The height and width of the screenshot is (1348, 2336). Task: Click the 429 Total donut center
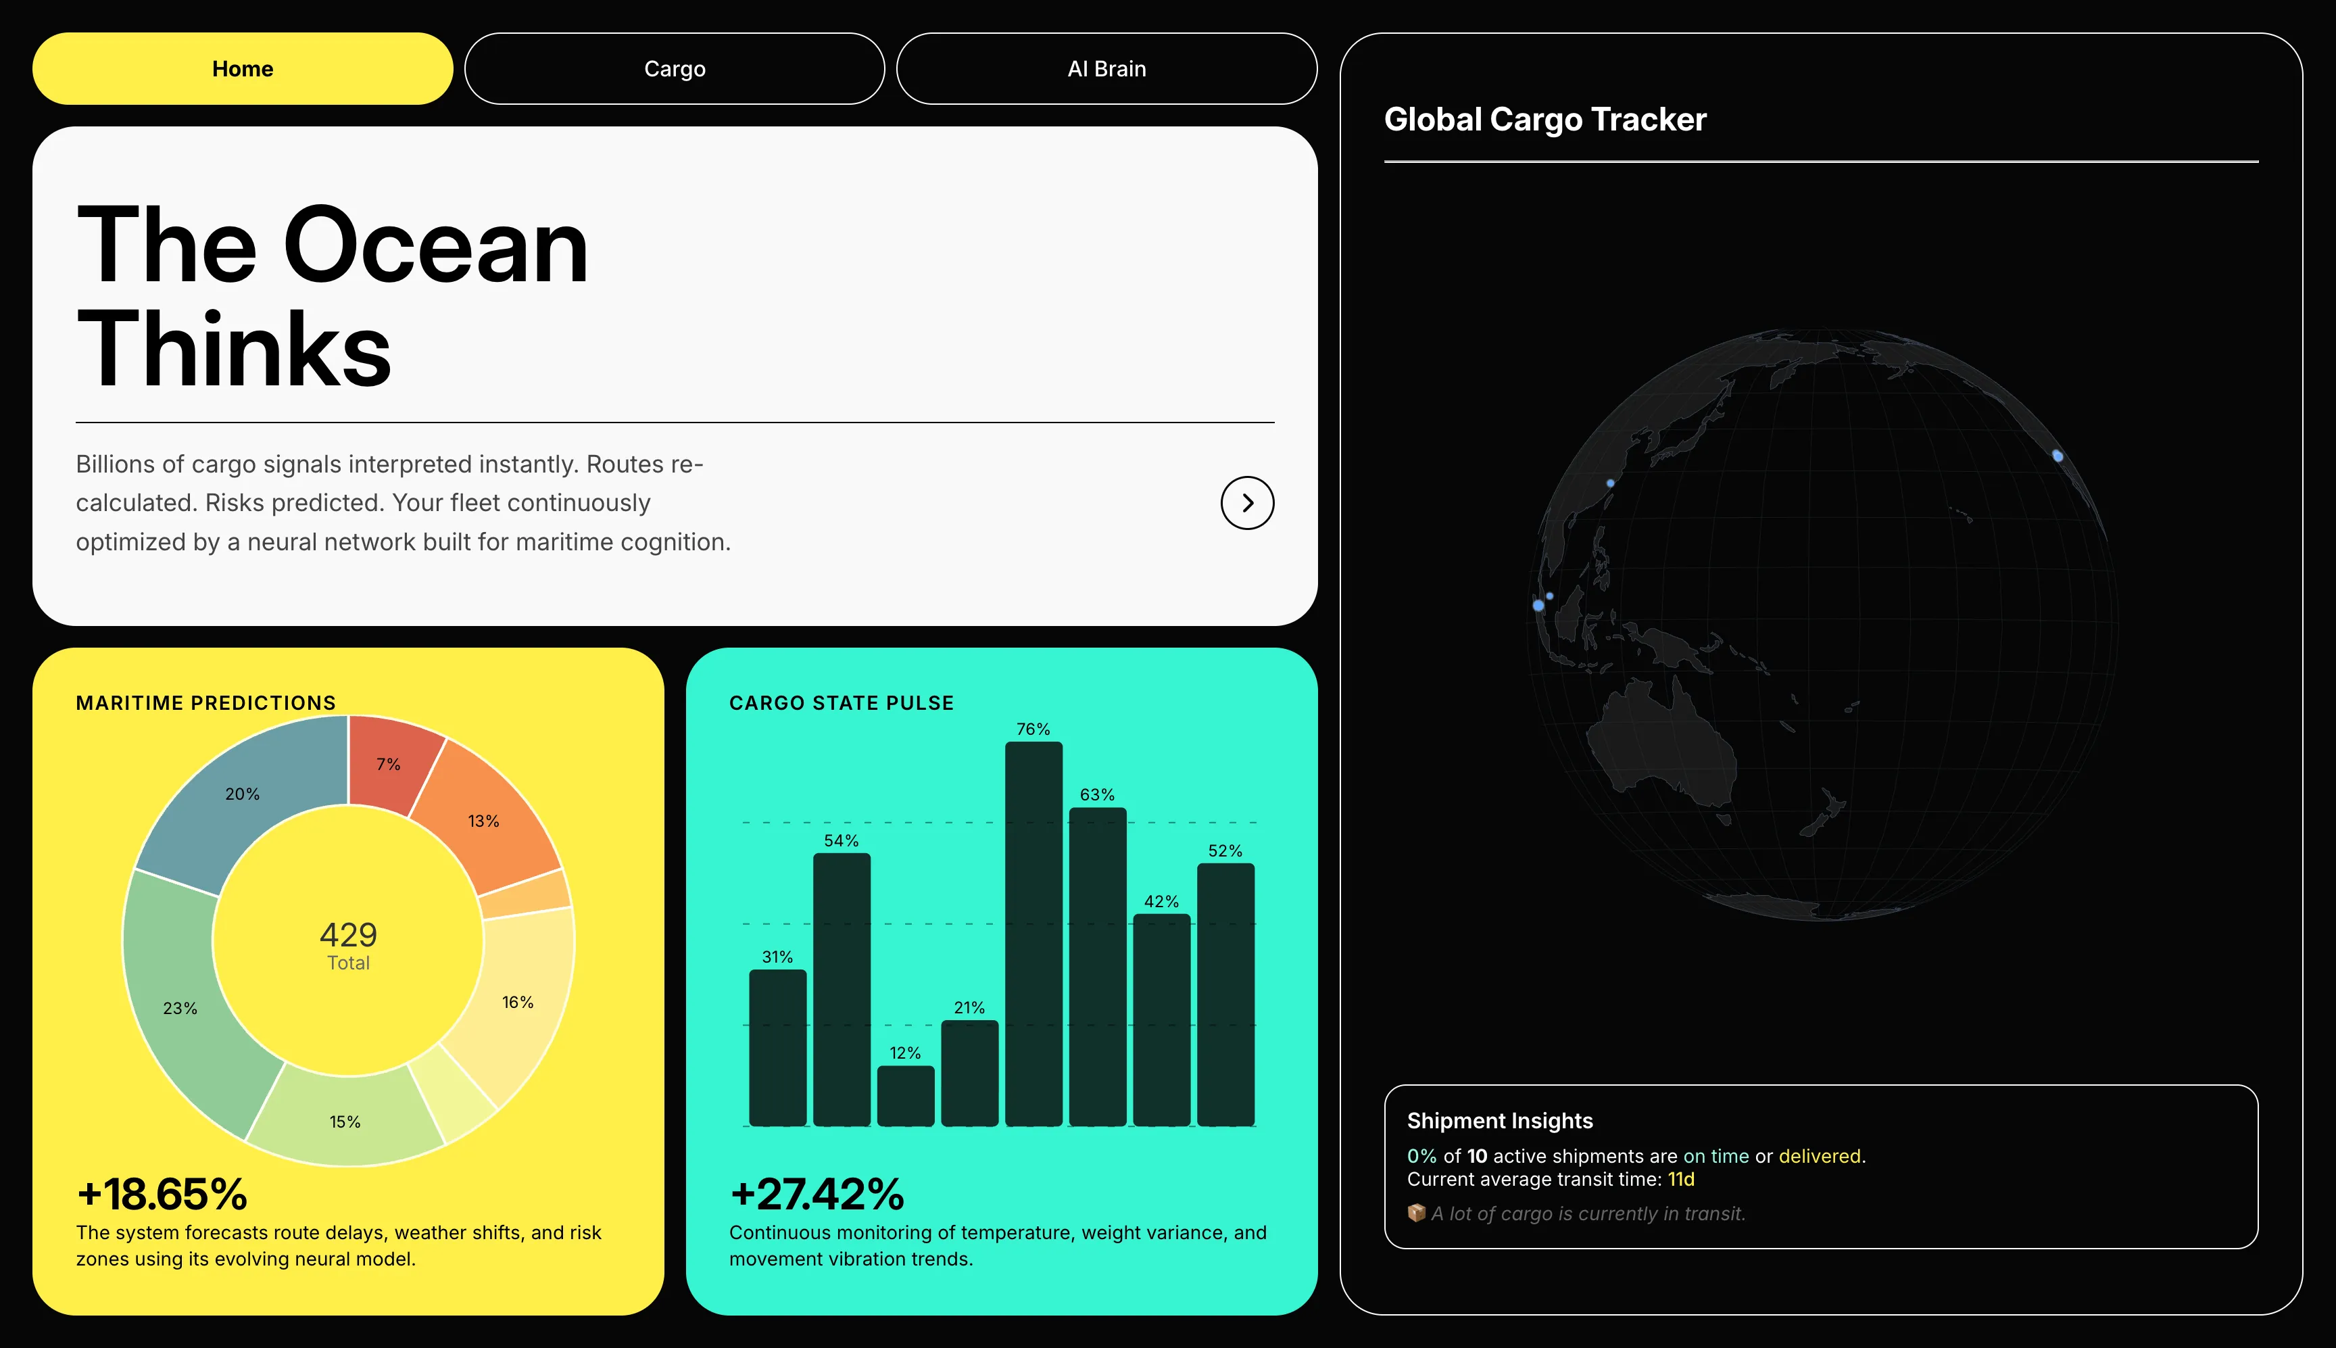[348, 944]
